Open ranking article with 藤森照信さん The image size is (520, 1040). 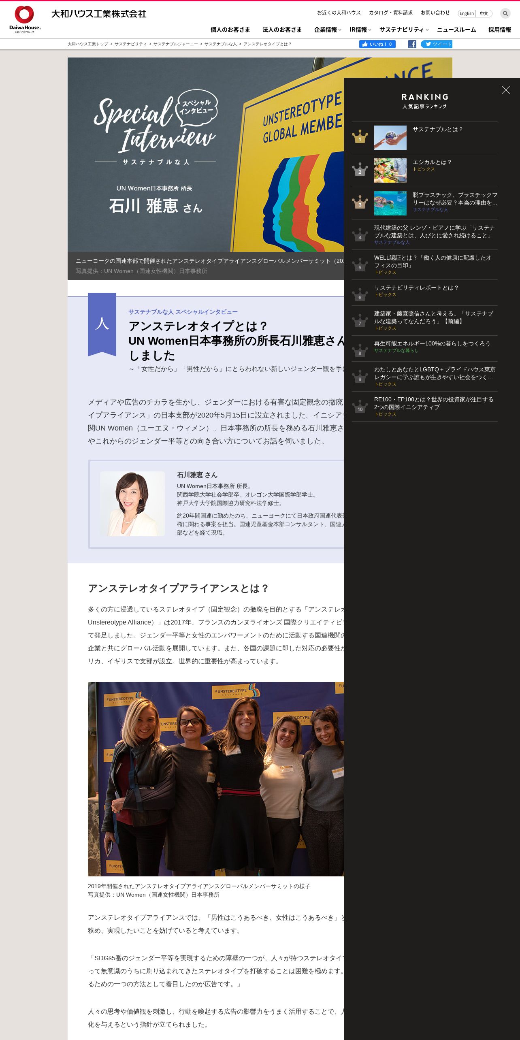[433, 317]
